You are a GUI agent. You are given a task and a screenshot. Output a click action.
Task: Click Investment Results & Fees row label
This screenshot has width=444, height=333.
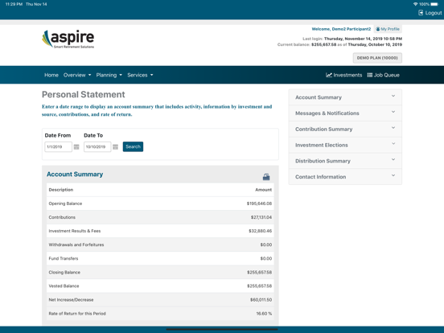click(75, 231)
